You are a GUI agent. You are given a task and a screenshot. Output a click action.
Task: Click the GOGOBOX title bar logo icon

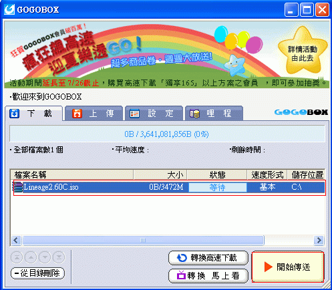click(9, 9)
